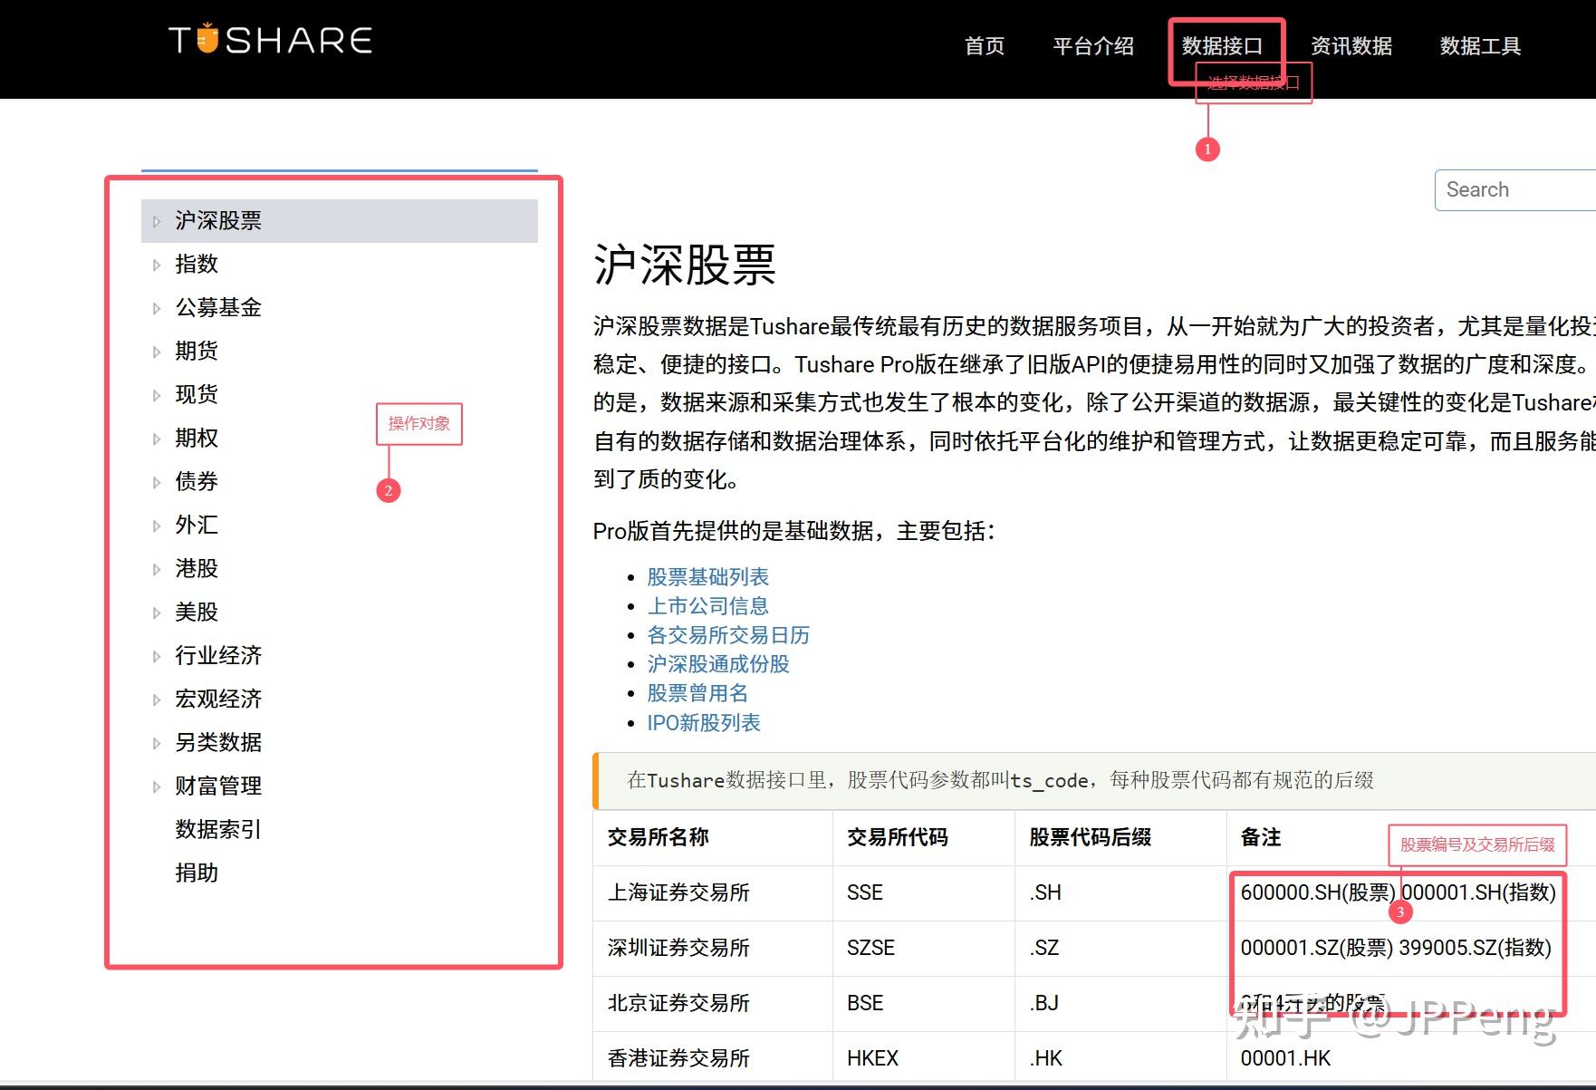Viewport: 1596px width, 1090px height.
Task: Open the 各交易所交易日历 link
Action: (x=728, y=634)
